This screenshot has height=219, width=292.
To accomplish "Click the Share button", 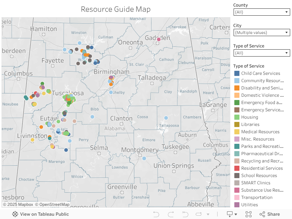I will (x=270, y=214).
